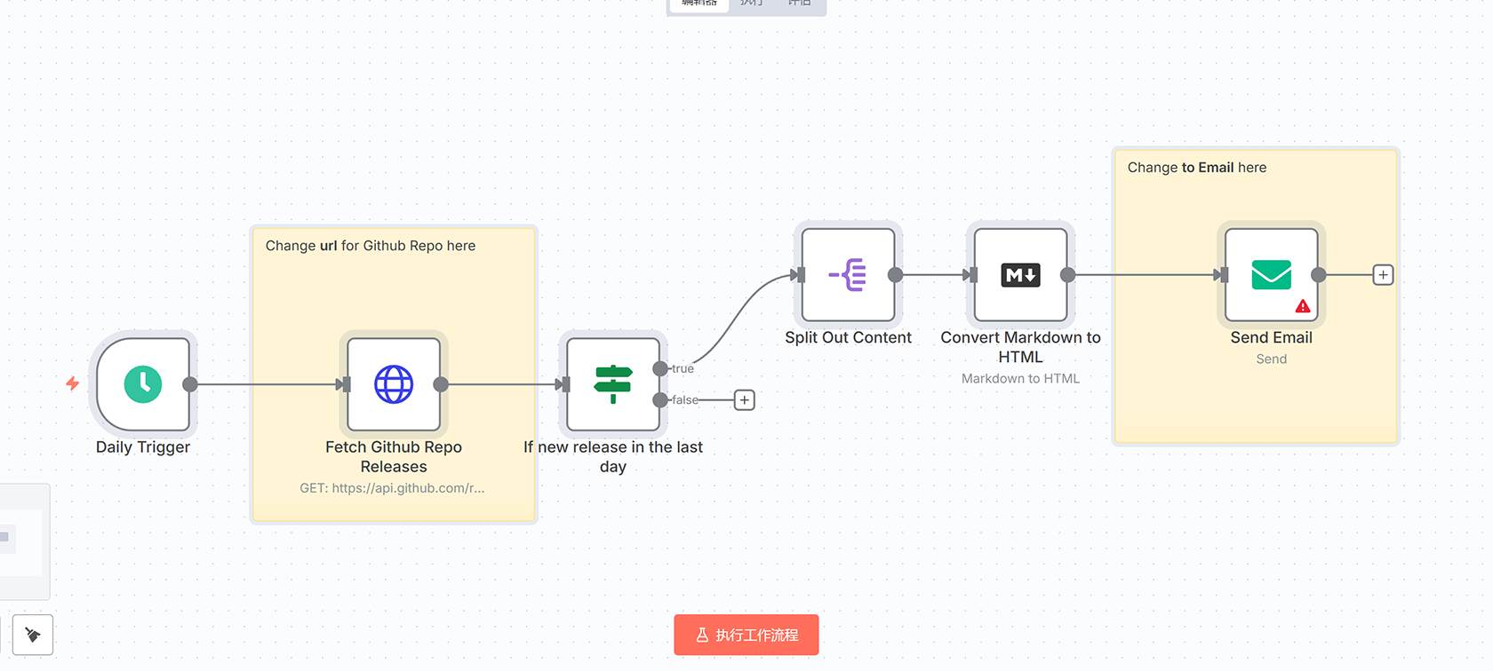Click the 执行工作流程 button

[746, 635]
